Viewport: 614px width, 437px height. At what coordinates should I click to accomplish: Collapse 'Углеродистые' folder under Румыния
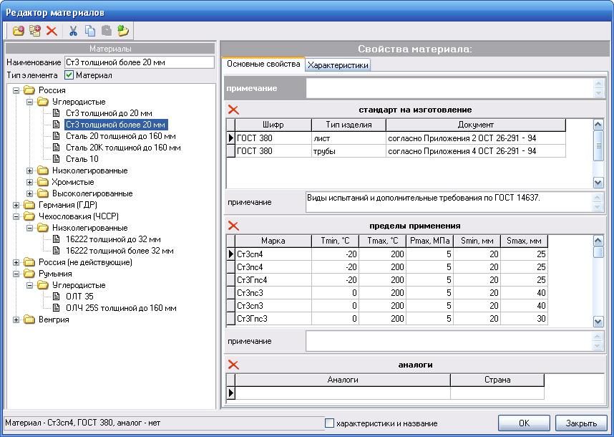[x=30, y=285]
